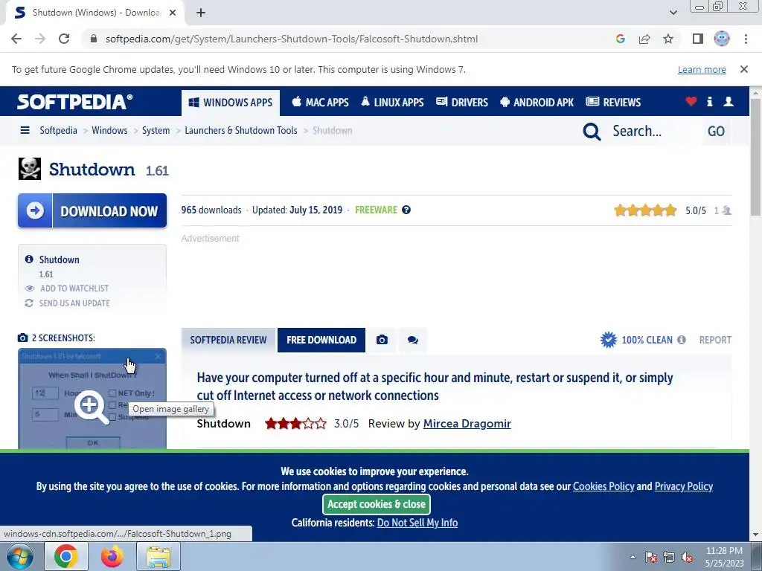The width and height of the screenshot is (762, 571).
Task: Click the GO search button
Action: 716,131
